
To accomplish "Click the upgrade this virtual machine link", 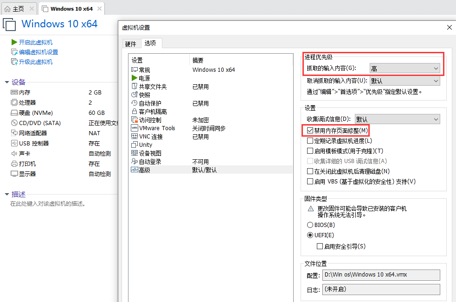I will (x=35, y=62).
